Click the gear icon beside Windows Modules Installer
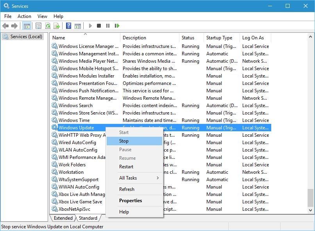The width and height of the screenshot is (315, 231). click(55, 76)
